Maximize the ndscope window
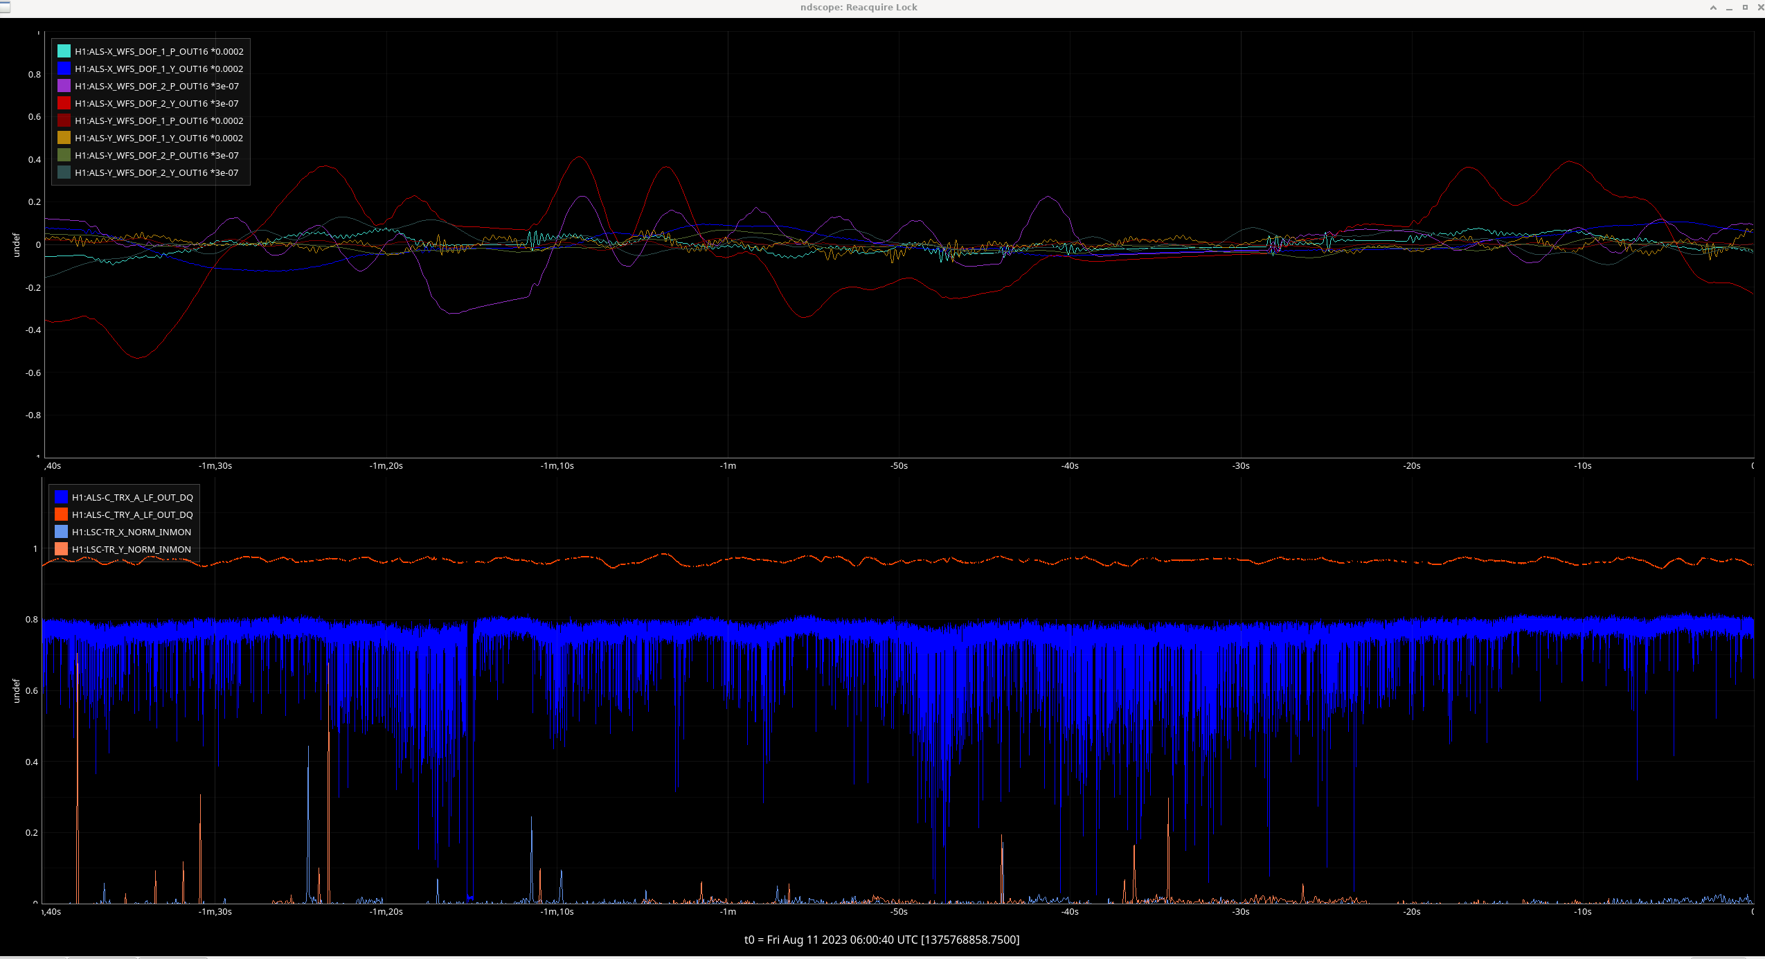Image resolution: width=1765 pixels, height=959 pixels. point(1745,8)
